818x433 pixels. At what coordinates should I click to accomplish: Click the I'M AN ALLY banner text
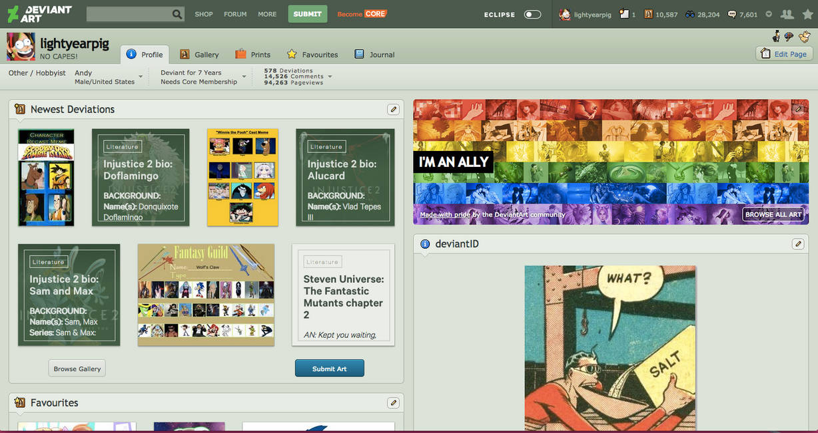454,162
